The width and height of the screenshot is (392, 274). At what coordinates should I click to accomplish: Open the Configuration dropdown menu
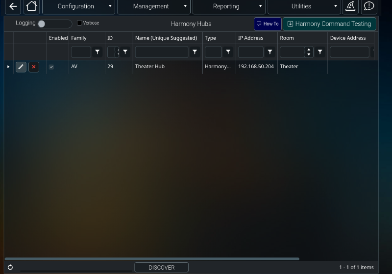(x=78, y=6)
